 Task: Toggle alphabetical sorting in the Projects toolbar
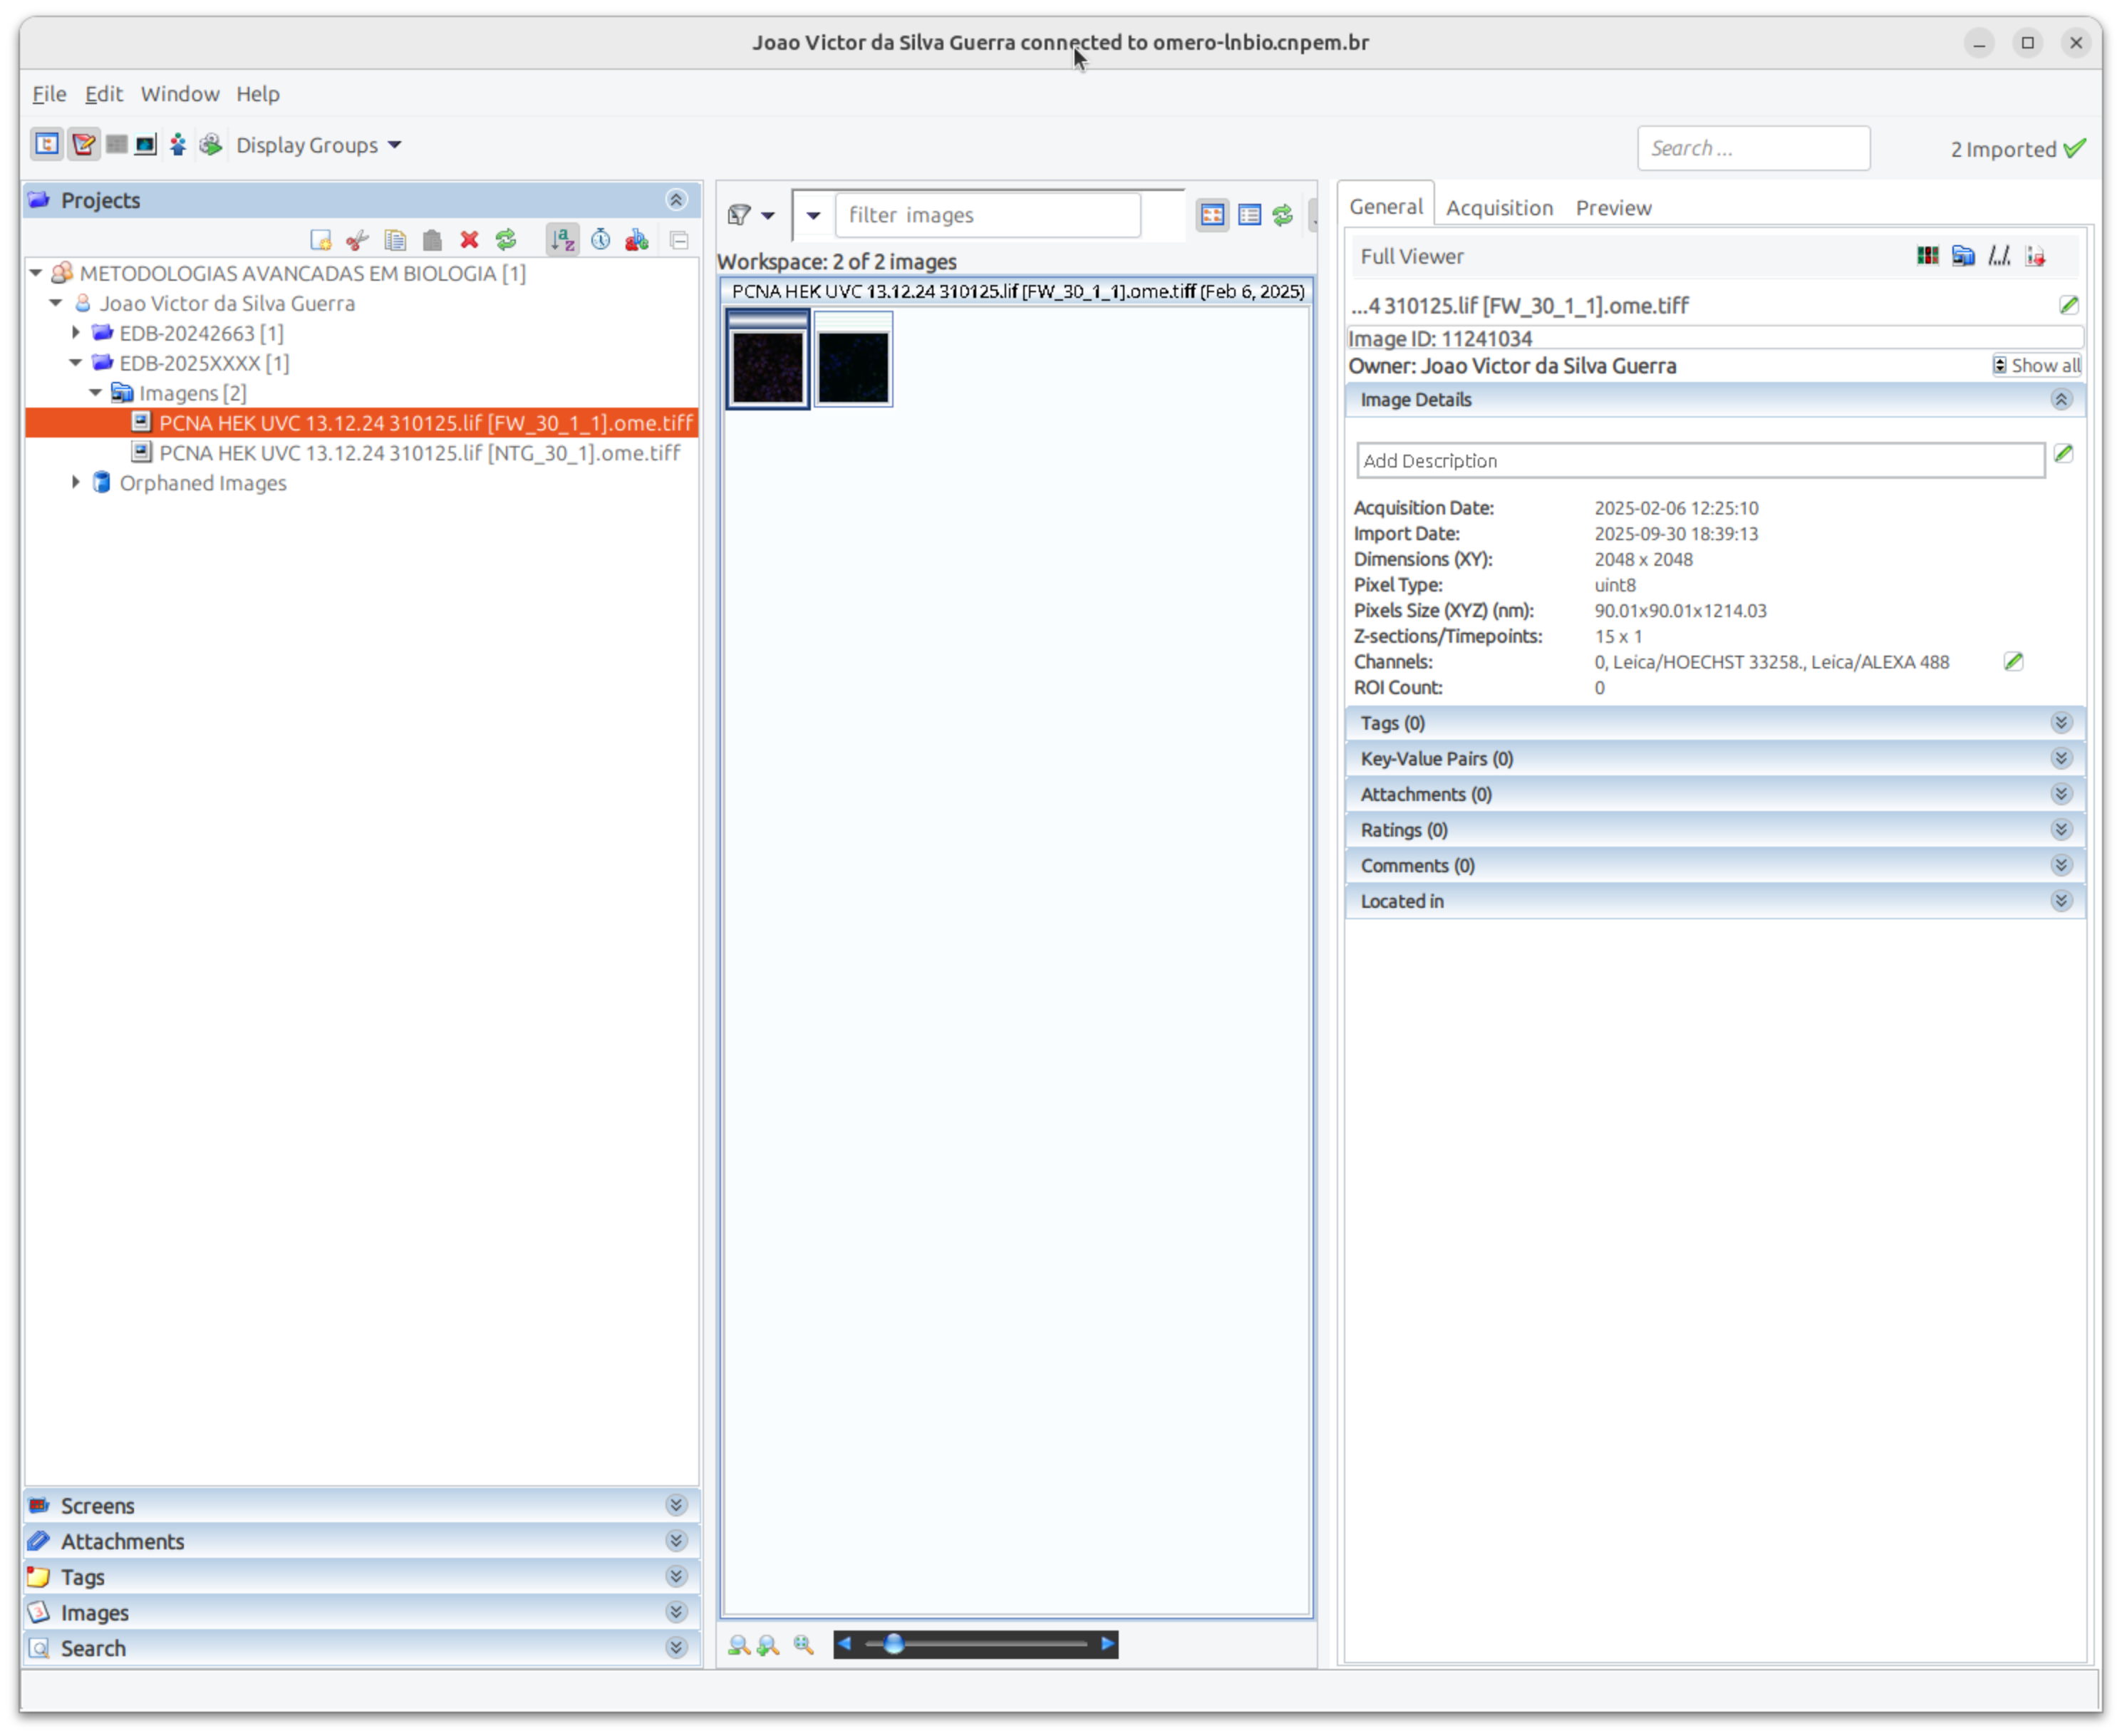562,240
